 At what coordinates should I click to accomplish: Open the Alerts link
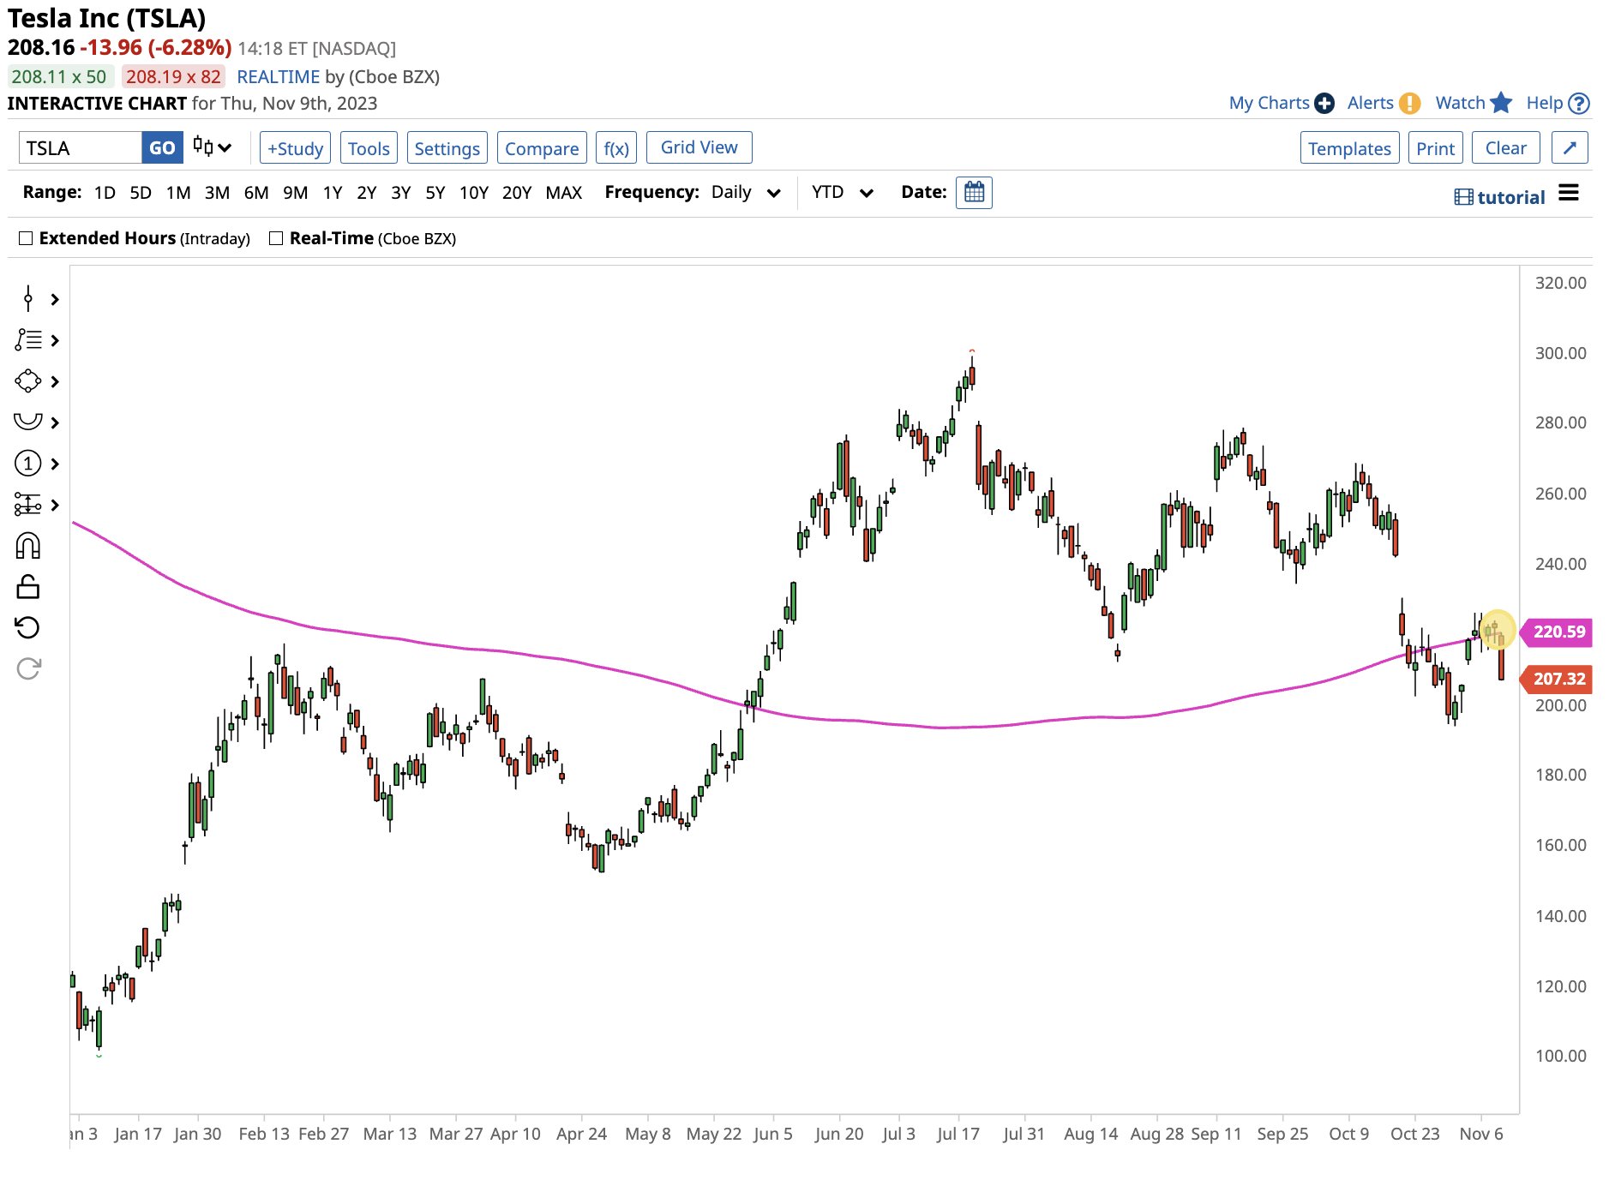pyautogui.click(x=1370, y=103)
